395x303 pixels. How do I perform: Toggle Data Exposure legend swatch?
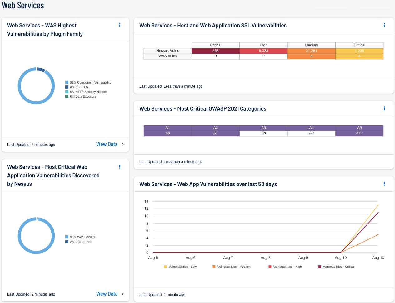(x=67, y=97)
